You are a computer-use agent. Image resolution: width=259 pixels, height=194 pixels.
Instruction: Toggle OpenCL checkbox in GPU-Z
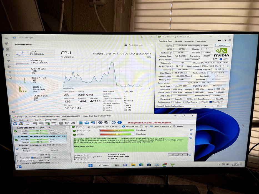173,99
